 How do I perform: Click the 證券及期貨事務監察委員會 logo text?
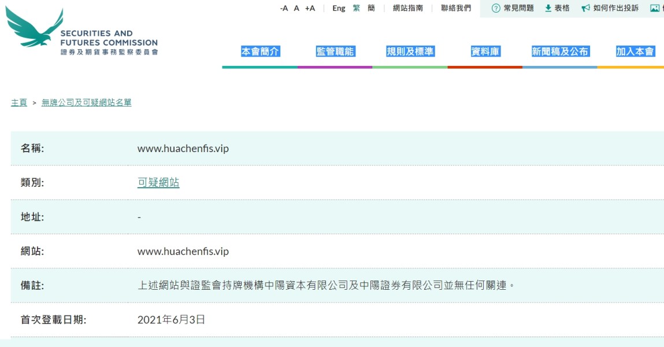[109, 52]
